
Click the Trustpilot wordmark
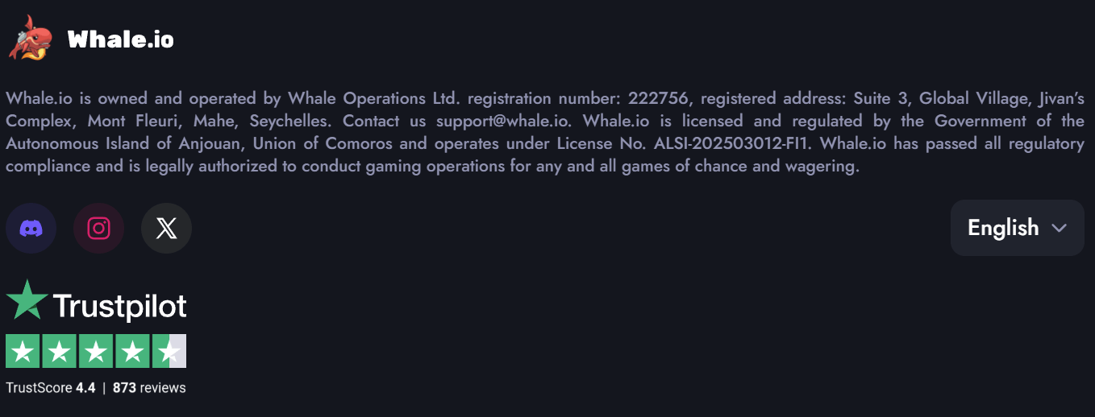pos(119,306)
